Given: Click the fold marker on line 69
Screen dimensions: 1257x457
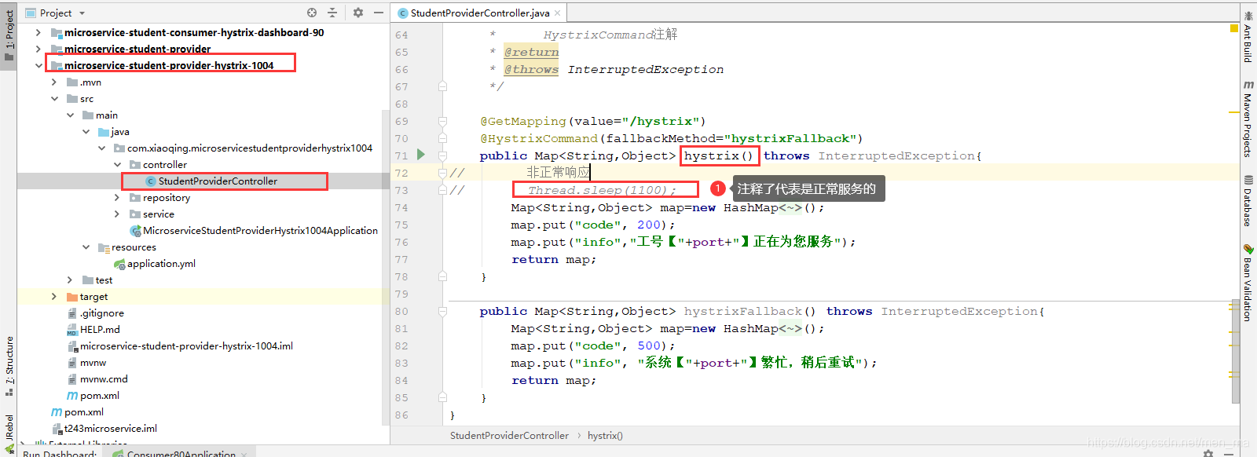Looking at the screenshot, I should 442,121.
